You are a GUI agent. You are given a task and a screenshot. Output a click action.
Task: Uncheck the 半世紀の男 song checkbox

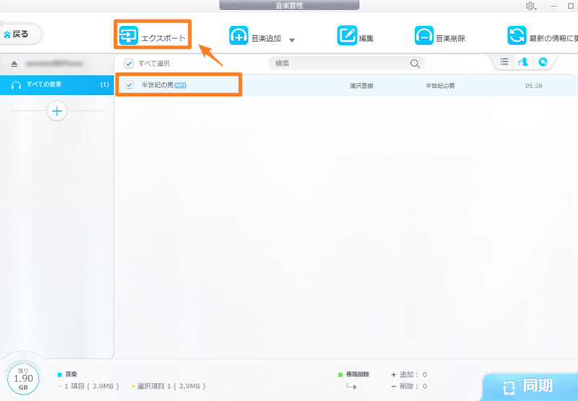click(129, 85)
